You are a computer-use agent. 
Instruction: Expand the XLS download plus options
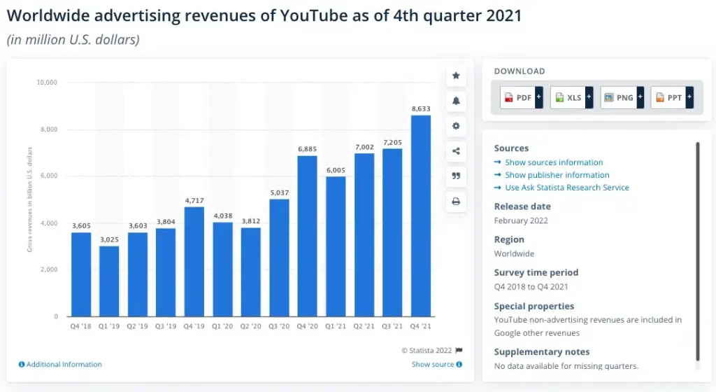(x=589, y=98)
